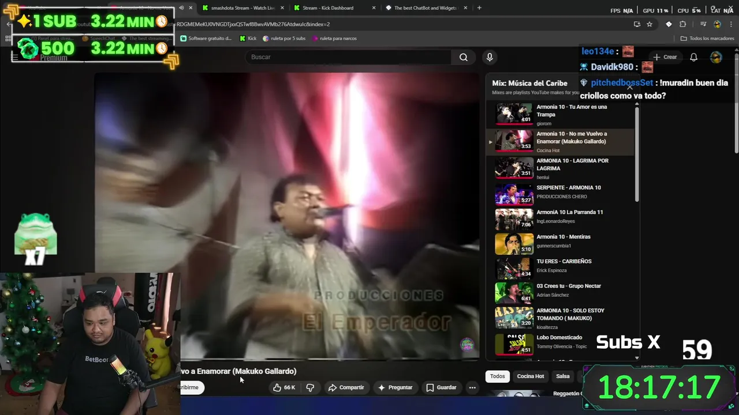The height and width of the screenshot is (415, 739).
Task: Select No me Vuelvo a Enamorar playlist item
Action: [x=560, y=142]
